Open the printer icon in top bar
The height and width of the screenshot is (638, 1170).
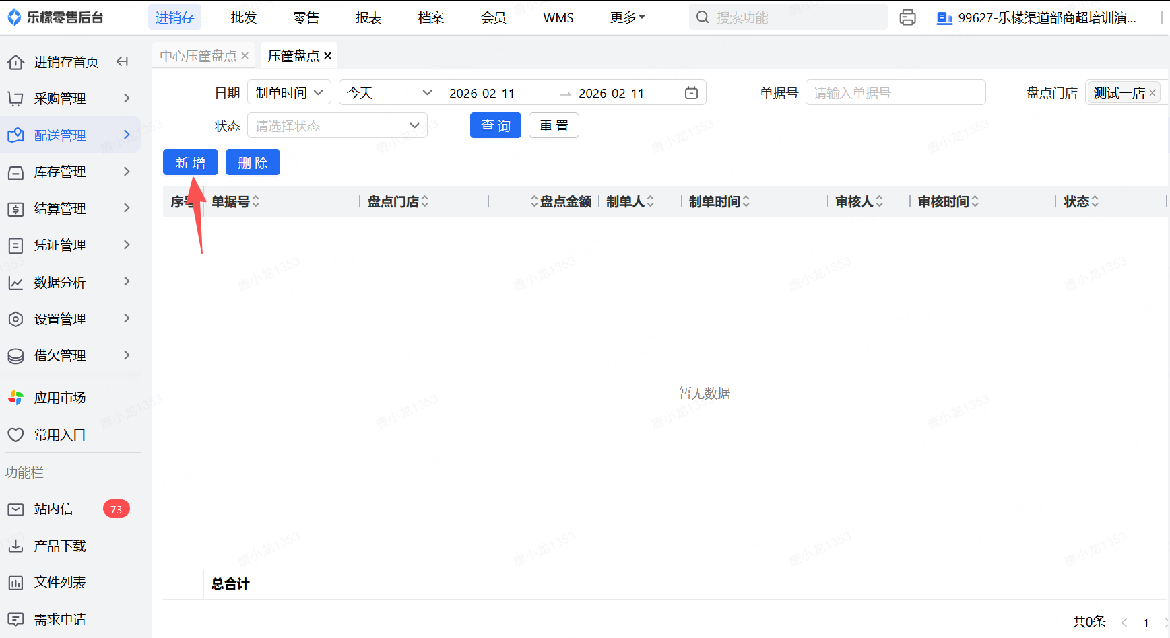[x=907, y=17]
